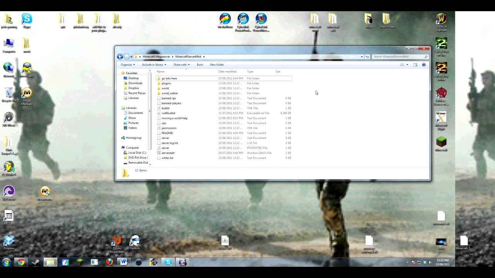Open Microsoft Word from the taskbar
Image resolution: width=495 pixels, height=278 pixels.
tap(124, 262)
